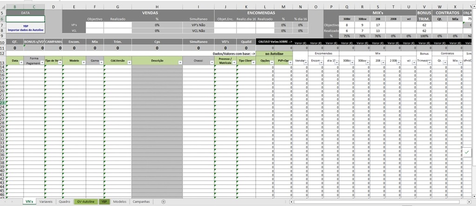Screen dimensions: 476x206
Task: Open the Data column filter dropdown
Action: (21, 62)
